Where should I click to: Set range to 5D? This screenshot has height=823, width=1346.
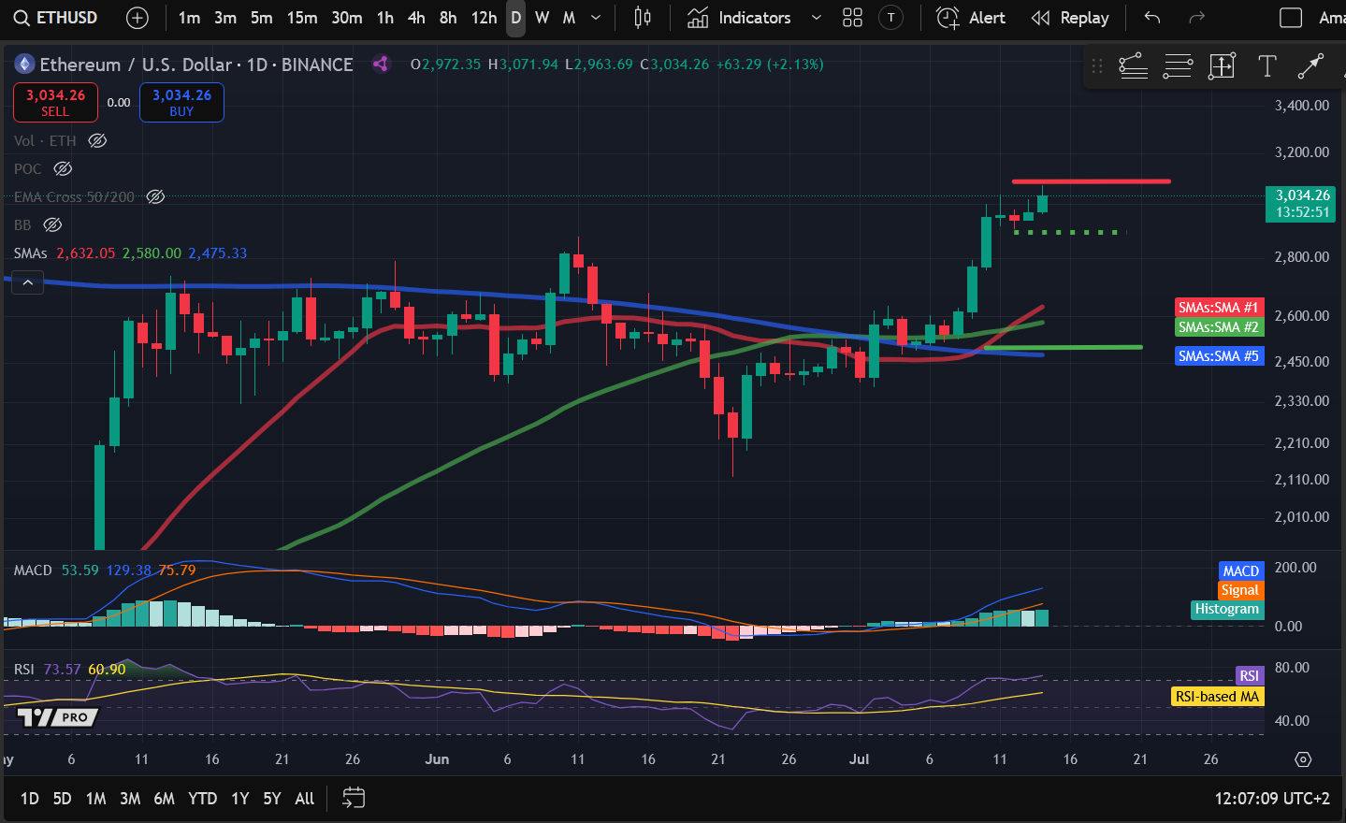coord(62,799)
